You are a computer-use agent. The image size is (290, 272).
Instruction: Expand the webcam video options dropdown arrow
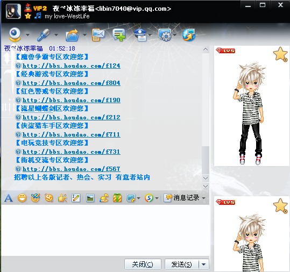[28, 34]
